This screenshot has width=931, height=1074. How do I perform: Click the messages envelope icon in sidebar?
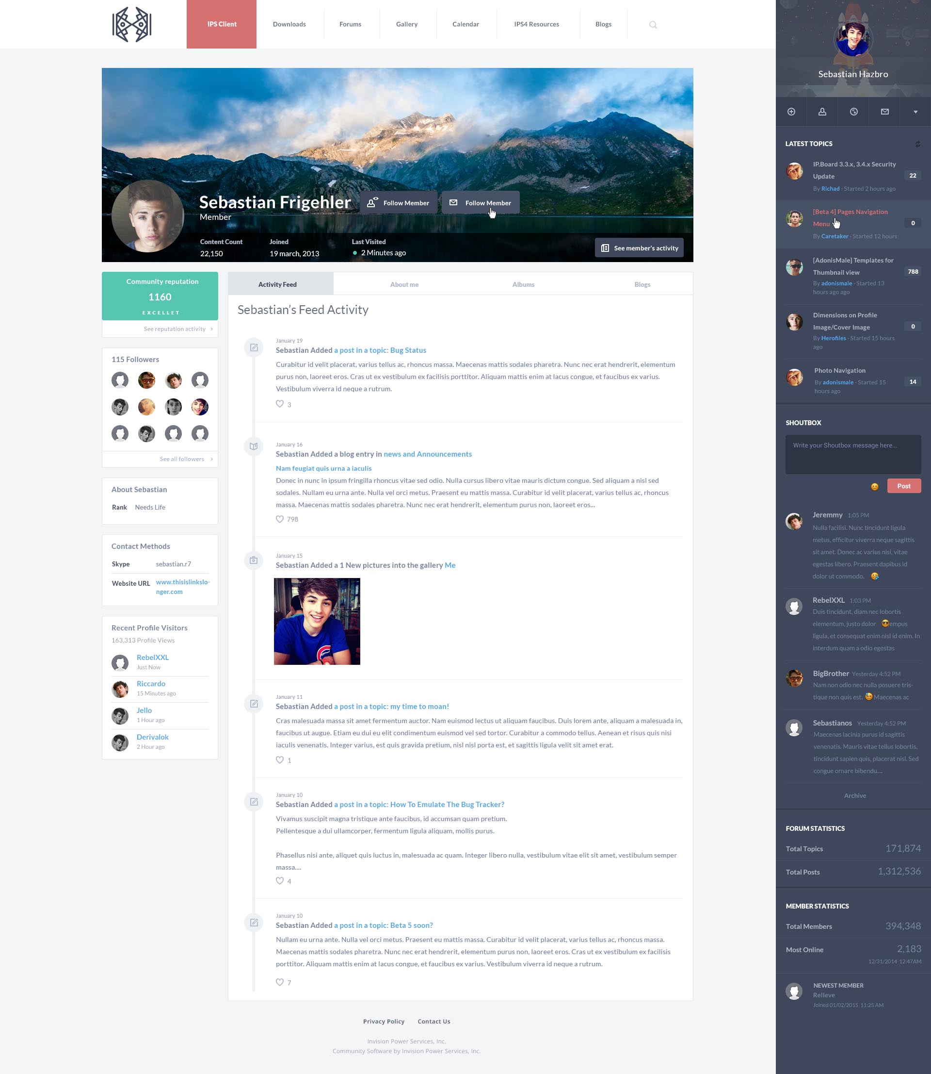(884, 112)
